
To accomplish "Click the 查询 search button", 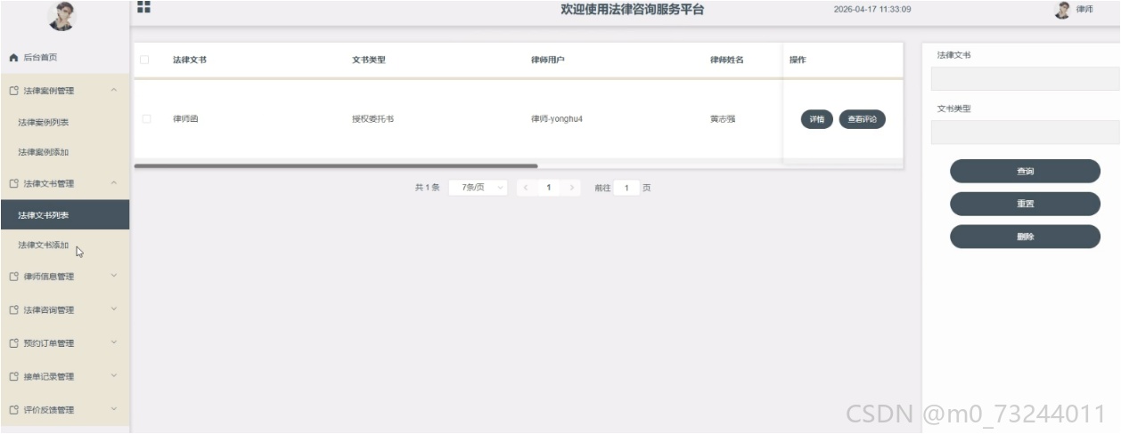I will pyautogui.click(x=1025, y=172).
